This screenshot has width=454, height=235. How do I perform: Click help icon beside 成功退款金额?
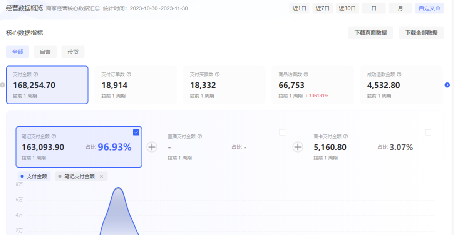pyautogui.click(x=399, y=74)
